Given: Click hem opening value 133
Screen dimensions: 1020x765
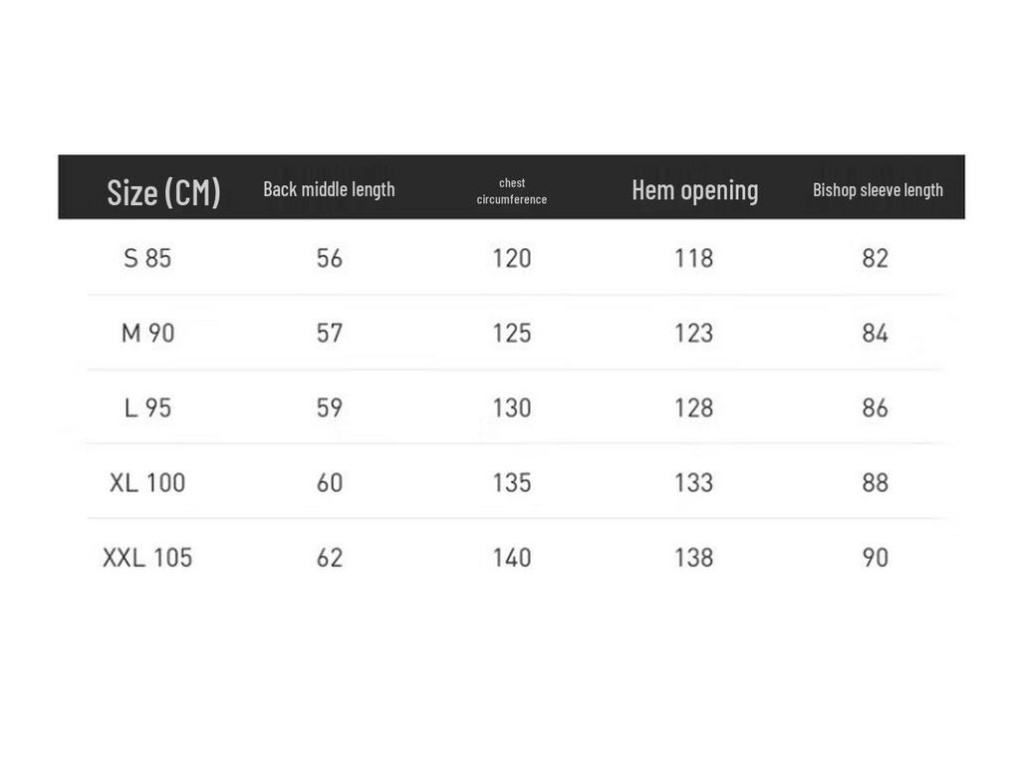Looking at the screenshot, I should click(693, 482).
